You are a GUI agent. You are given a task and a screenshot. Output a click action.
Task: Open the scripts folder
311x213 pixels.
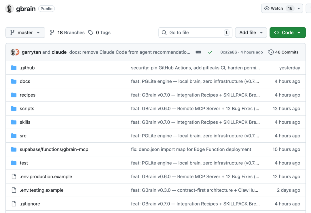tap(27, 108)
